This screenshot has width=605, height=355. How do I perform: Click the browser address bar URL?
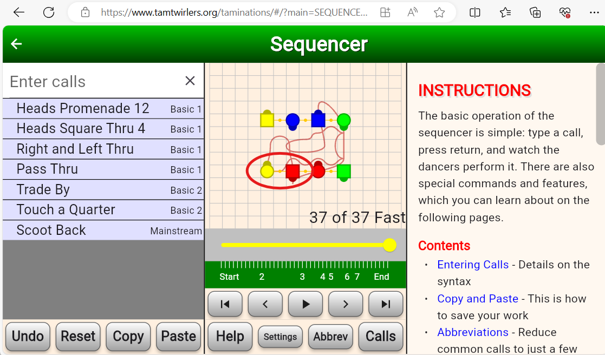[234, 13]
